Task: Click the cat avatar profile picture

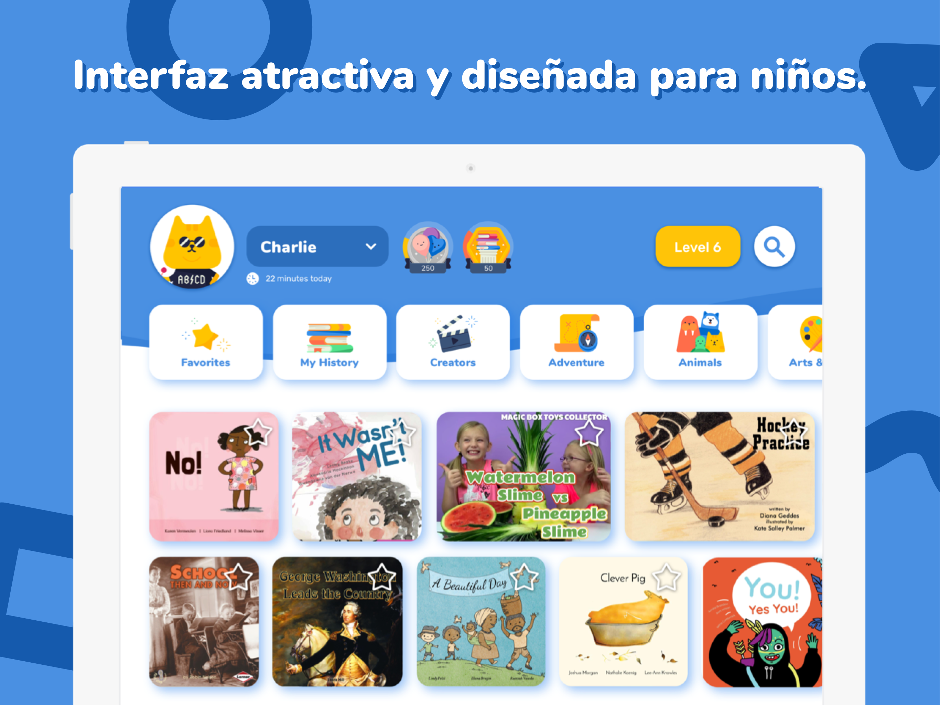Action: pyautogui.click(x=192, y=247)
